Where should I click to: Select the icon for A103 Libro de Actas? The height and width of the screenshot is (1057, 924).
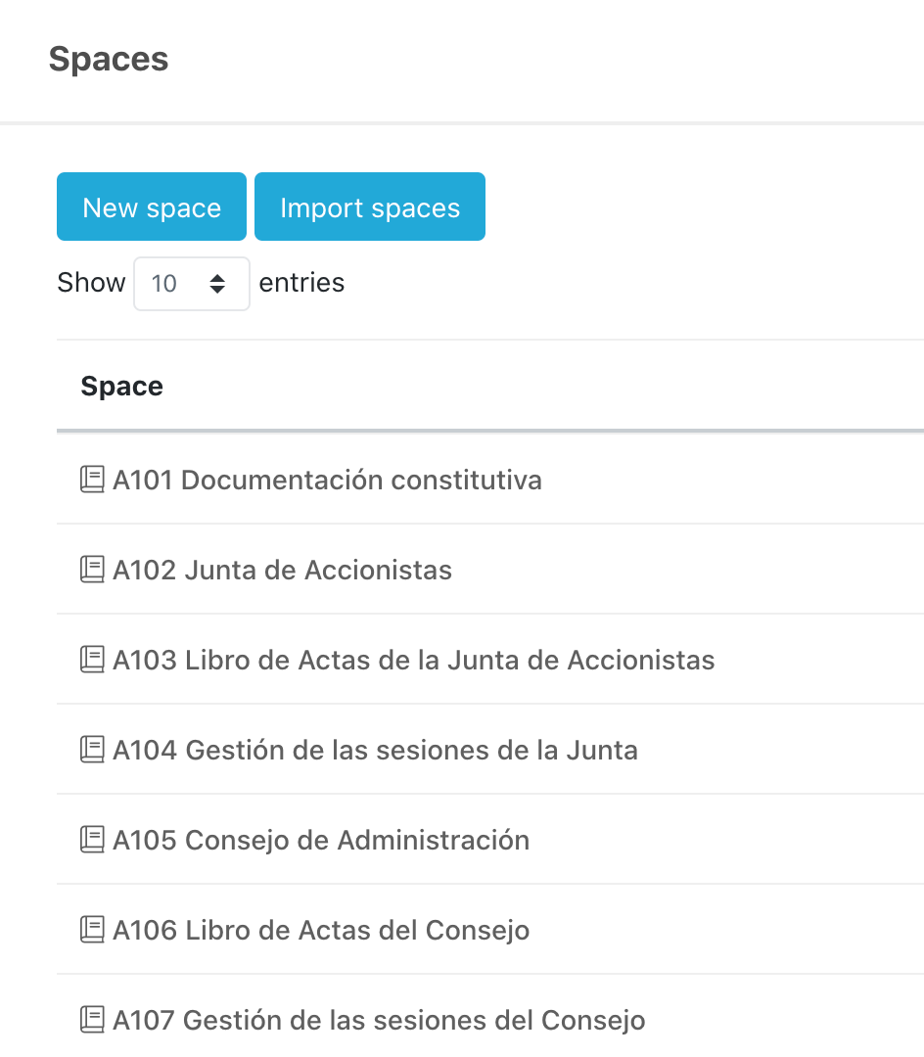pos(91,660)
